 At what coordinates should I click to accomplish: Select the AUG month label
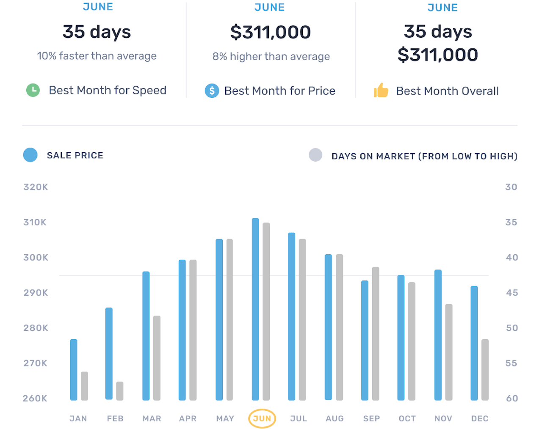click(335, 418)
